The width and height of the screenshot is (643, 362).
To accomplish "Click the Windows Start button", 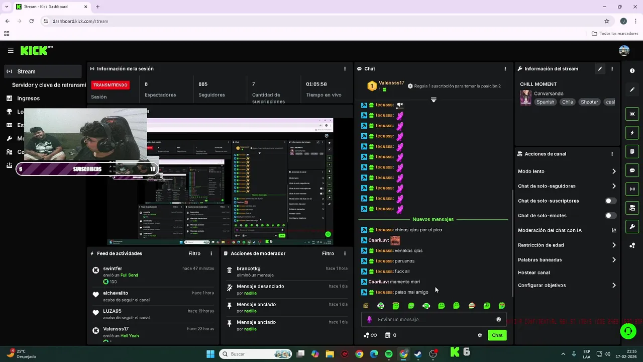I will tap(210, 354).
